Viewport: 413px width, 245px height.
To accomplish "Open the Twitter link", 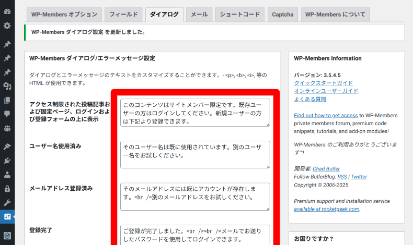I will (x=359, y=177).
